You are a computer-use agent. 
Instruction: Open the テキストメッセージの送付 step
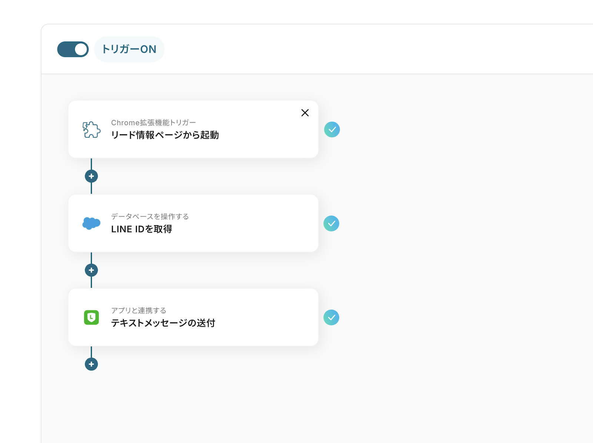pos(193,317)
